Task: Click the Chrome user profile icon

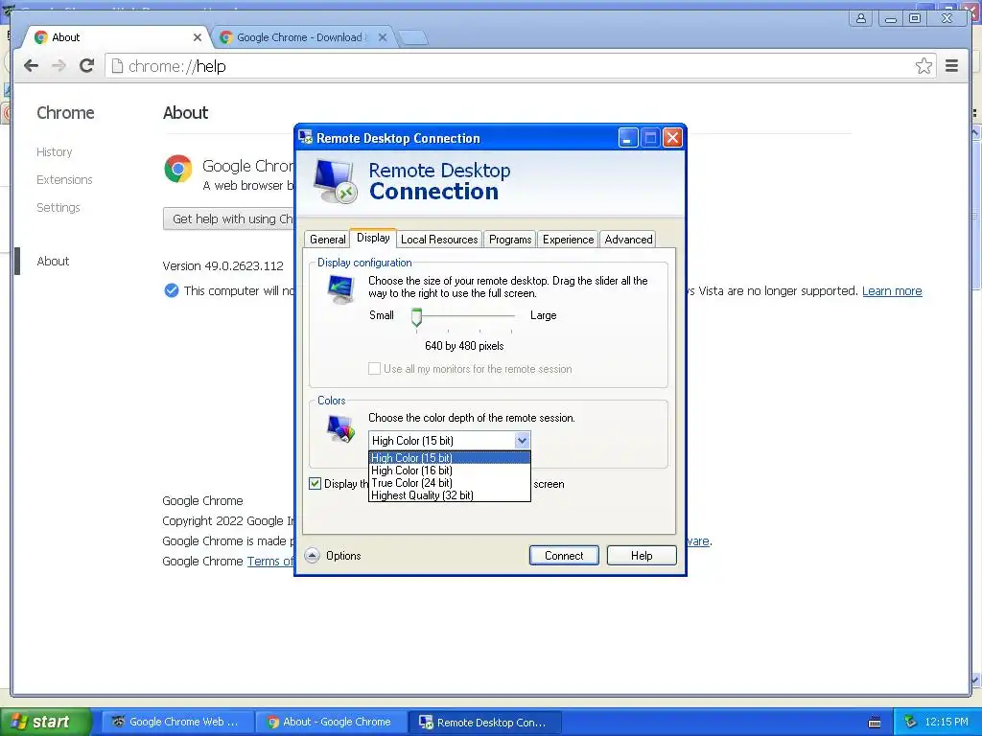Action: [x=861, y=18]
